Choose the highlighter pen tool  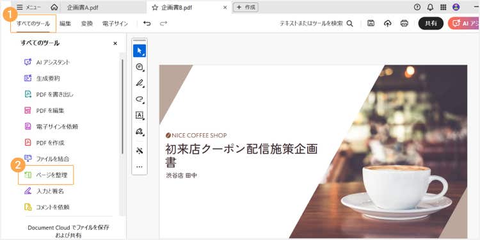point(140,83)
